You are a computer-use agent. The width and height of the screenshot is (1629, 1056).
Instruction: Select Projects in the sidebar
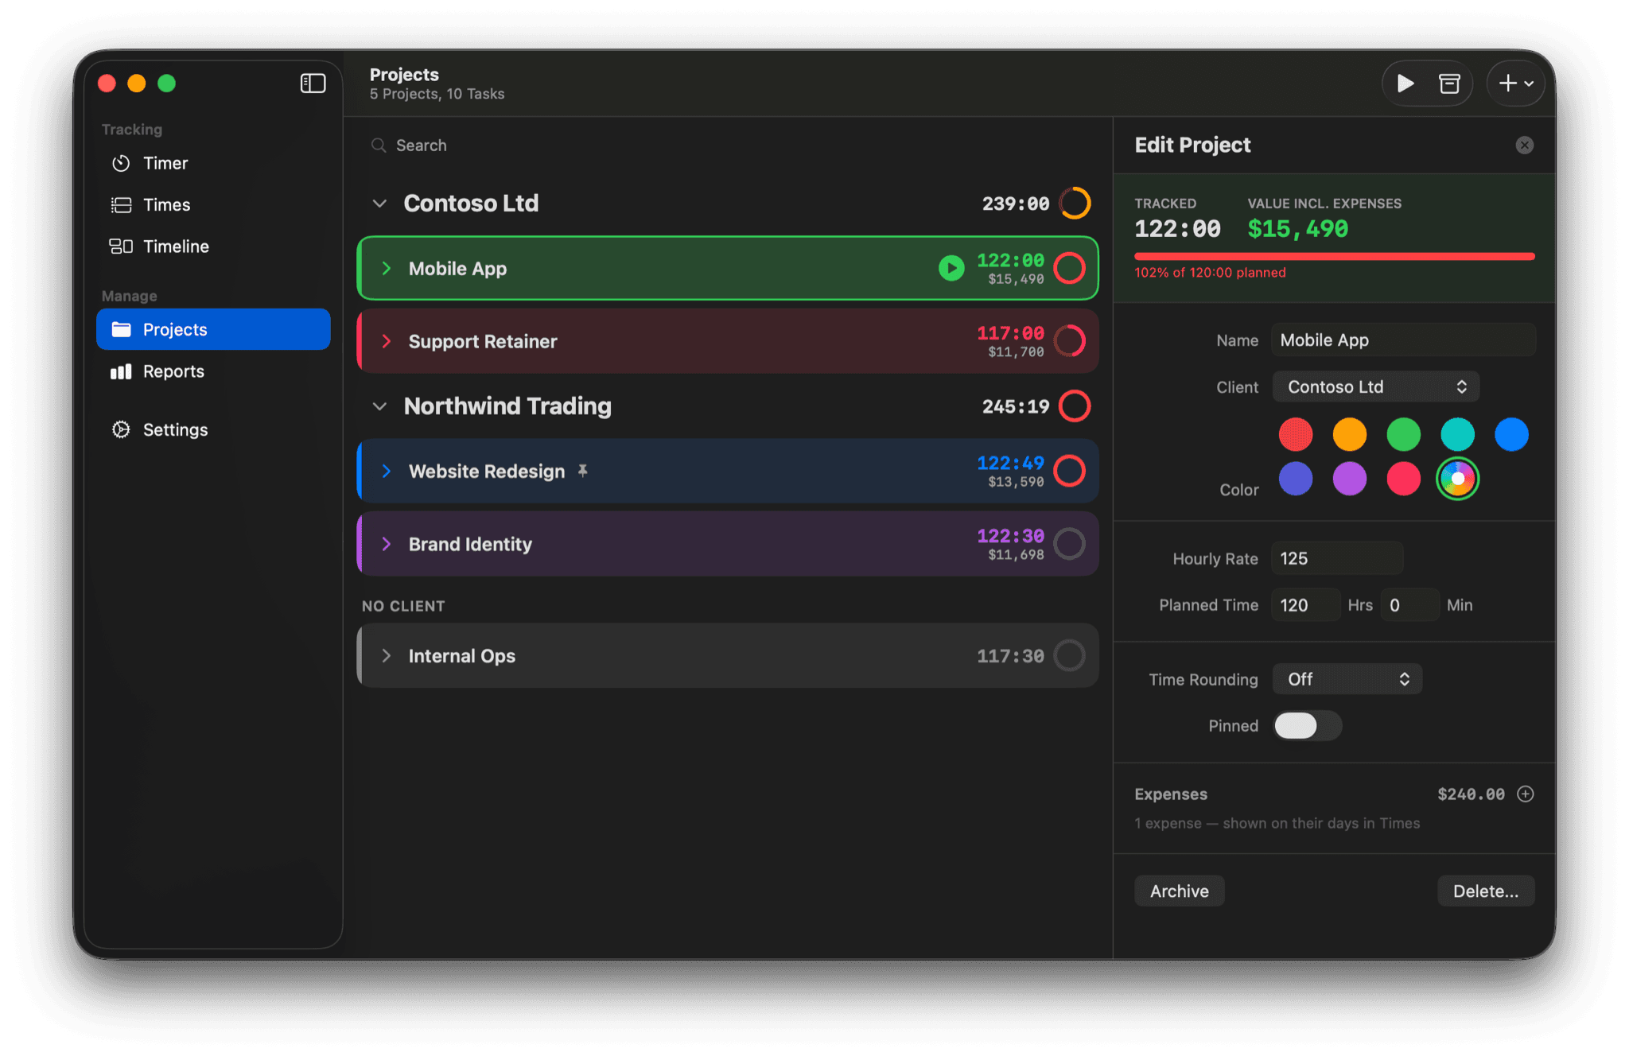[213, 329]
